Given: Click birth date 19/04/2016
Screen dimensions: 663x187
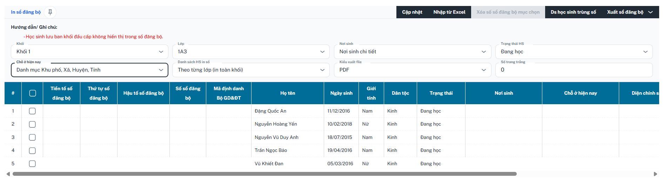Looking at the screenshot, I should [x=340, y=151].
